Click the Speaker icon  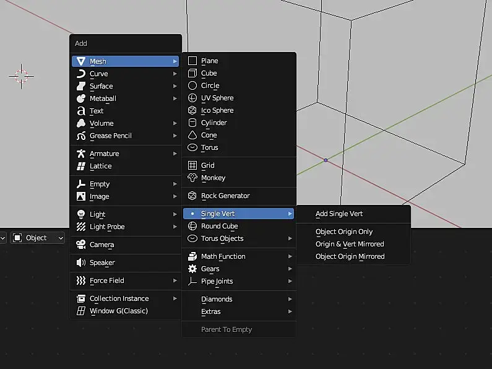[81, 263]
